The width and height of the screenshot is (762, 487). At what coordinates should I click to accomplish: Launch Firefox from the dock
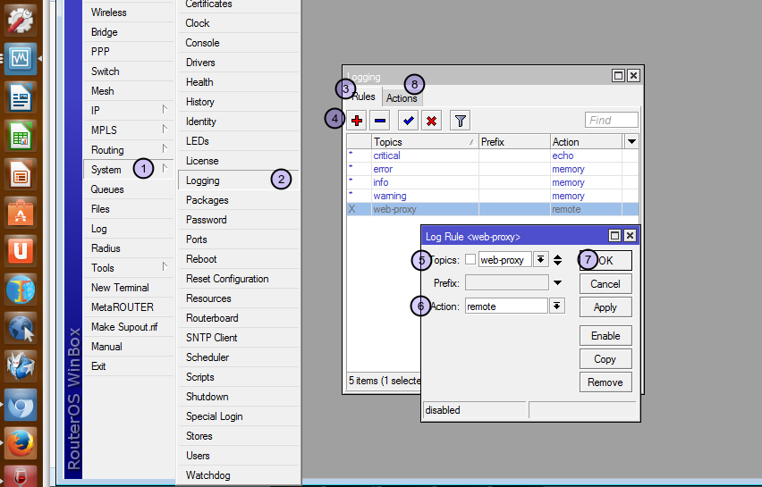[20, 441]
